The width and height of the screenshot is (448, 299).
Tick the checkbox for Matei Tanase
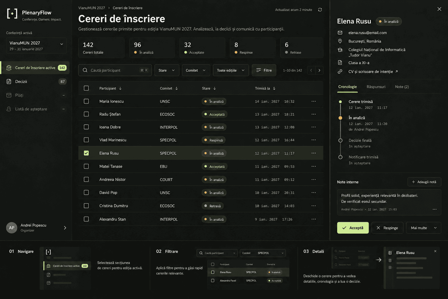[x=86, y=166]
